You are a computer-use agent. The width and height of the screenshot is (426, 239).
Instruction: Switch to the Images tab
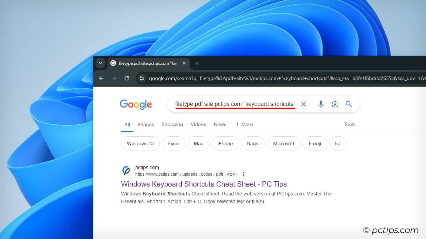(146, 124)
